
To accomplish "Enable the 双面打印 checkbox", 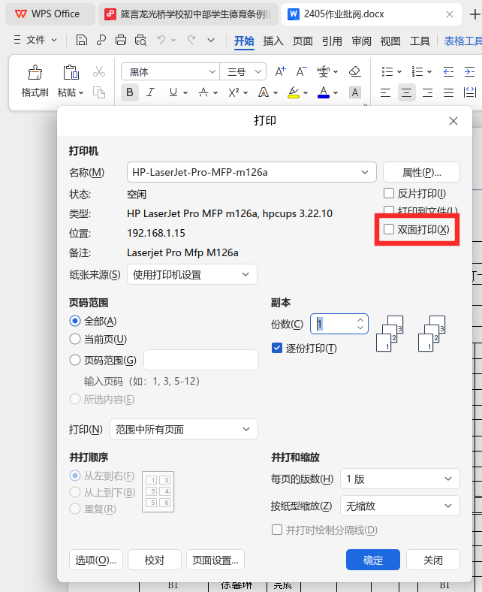I will (x=389, y=229).
